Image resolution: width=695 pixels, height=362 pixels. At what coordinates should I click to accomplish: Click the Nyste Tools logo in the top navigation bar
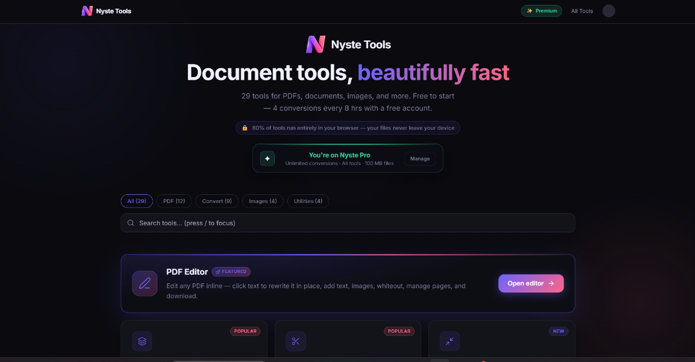pyautogui.click(x=87, y=11)
